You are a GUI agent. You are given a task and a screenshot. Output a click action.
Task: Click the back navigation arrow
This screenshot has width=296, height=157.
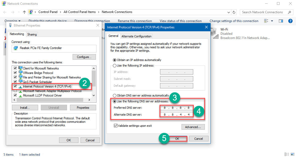(x=4, y=12)
